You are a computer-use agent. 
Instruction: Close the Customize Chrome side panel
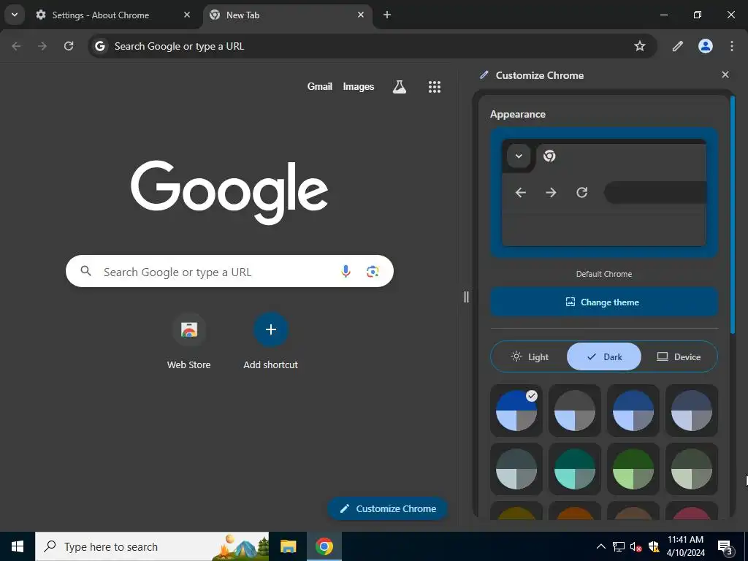click(725, 75)
